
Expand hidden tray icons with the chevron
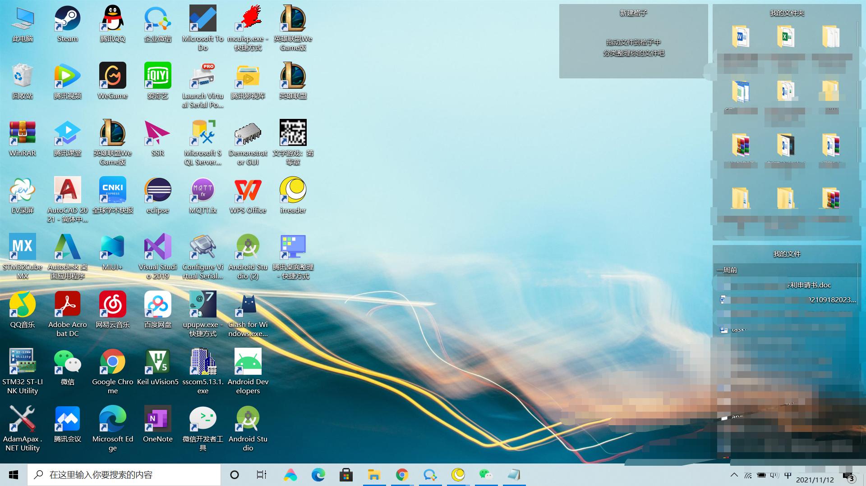click(x=734, y=474)
